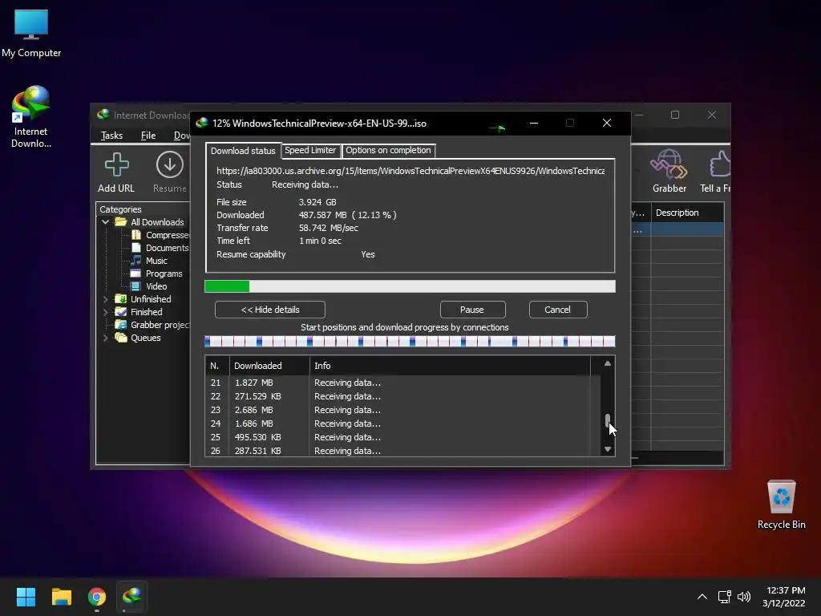Click the N. column header
The height and width of the screenshot is (616, 821).
tap(217, 366)
